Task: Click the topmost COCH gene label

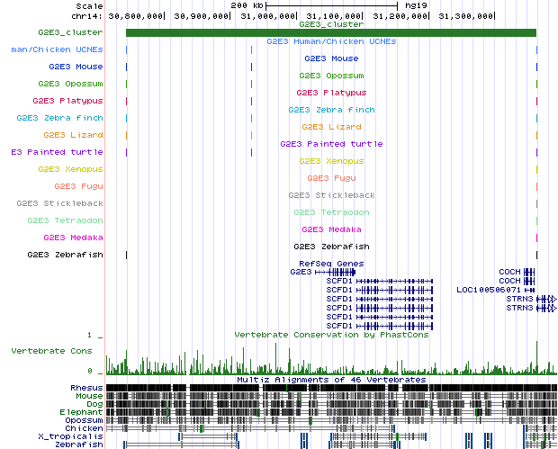Action: (509, 272)
